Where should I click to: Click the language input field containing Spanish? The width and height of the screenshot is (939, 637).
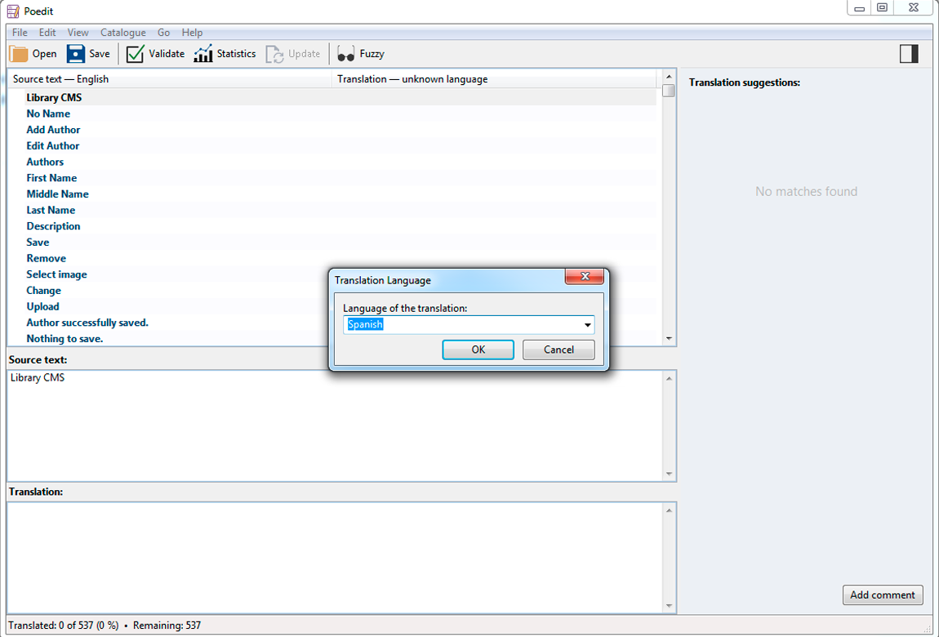pos(461,325)
